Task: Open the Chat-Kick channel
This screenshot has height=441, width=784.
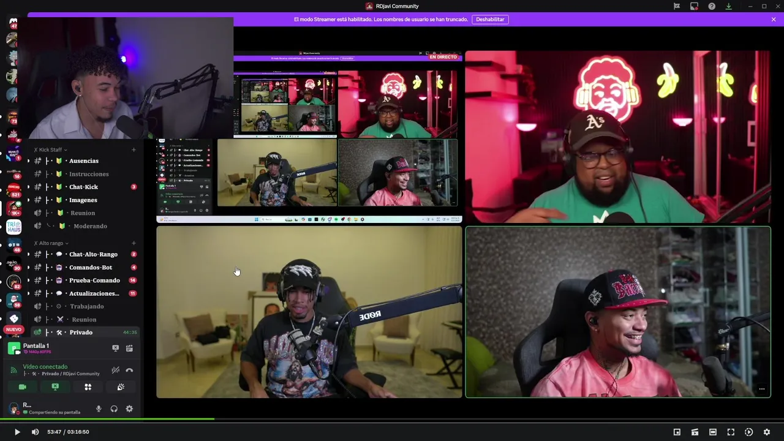Action: tap(83, 187)
